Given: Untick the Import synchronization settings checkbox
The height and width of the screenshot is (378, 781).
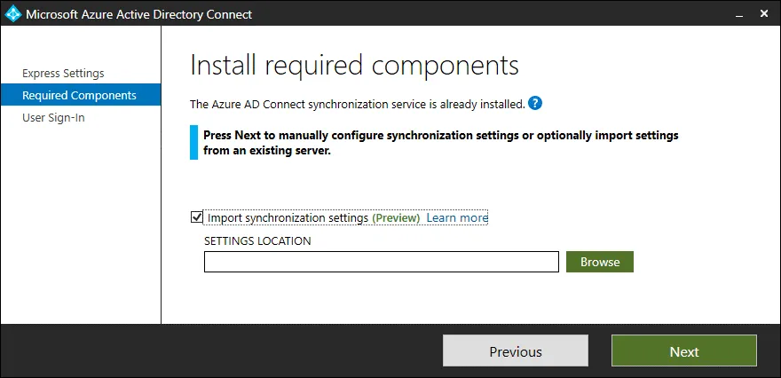Looking at the screenshot, I should pyautogui.click(x=196, y=217).
